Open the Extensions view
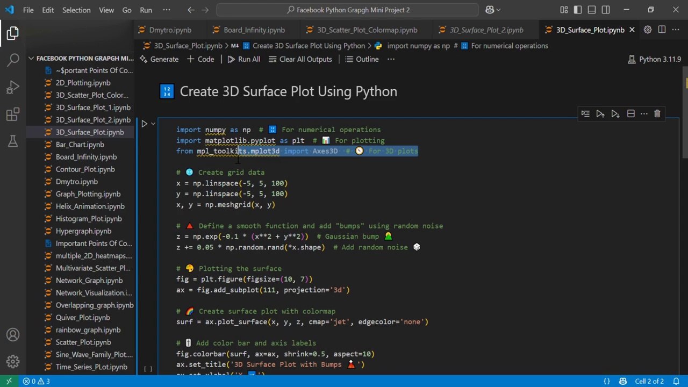This screenshot has width=688, height=387. click(13, 114)
